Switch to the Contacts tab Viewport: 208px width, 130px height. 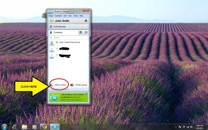coord(63,32)
